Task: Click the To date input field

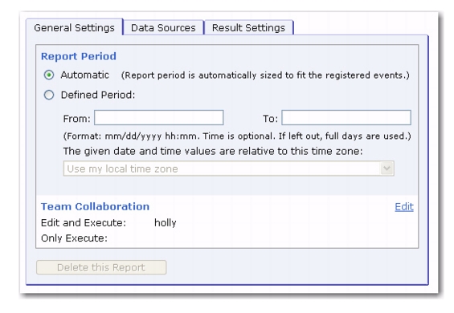Action: [346, 118]
